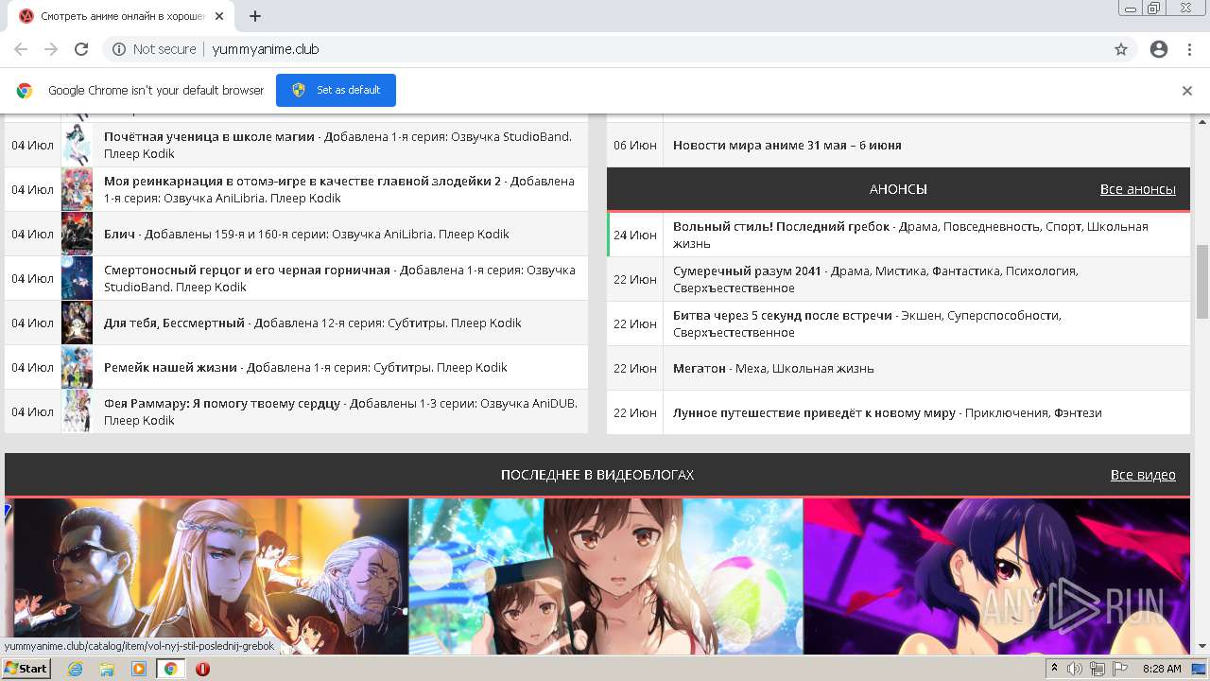Viewport: 1210px width, 681px height.
Task: Go forward to next page
Action: click(x=51, y=49)
